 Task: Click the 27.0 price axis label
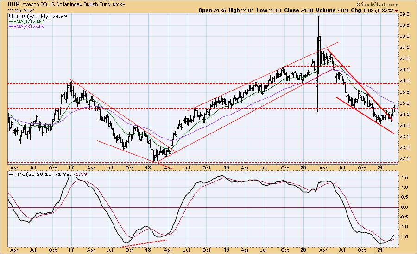point(404,59)
